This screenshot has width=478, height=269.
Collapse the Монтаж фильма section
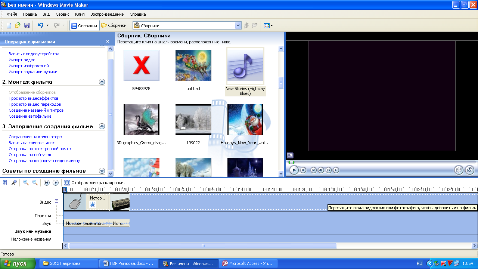pos(102,82)
